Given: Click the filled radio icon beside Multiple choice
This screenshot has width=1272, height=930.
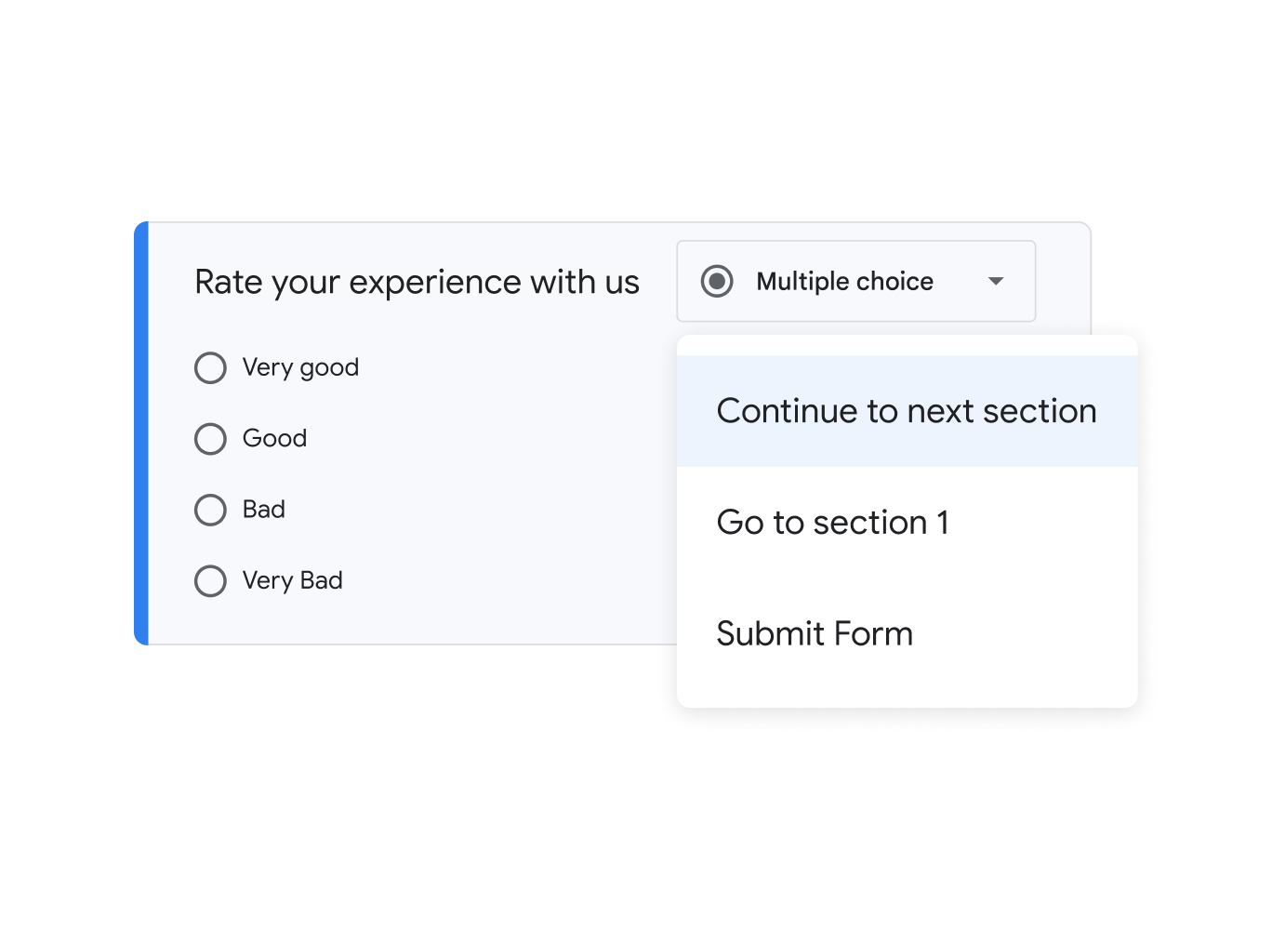Looking at the screenshot, I should pos(718,281).
